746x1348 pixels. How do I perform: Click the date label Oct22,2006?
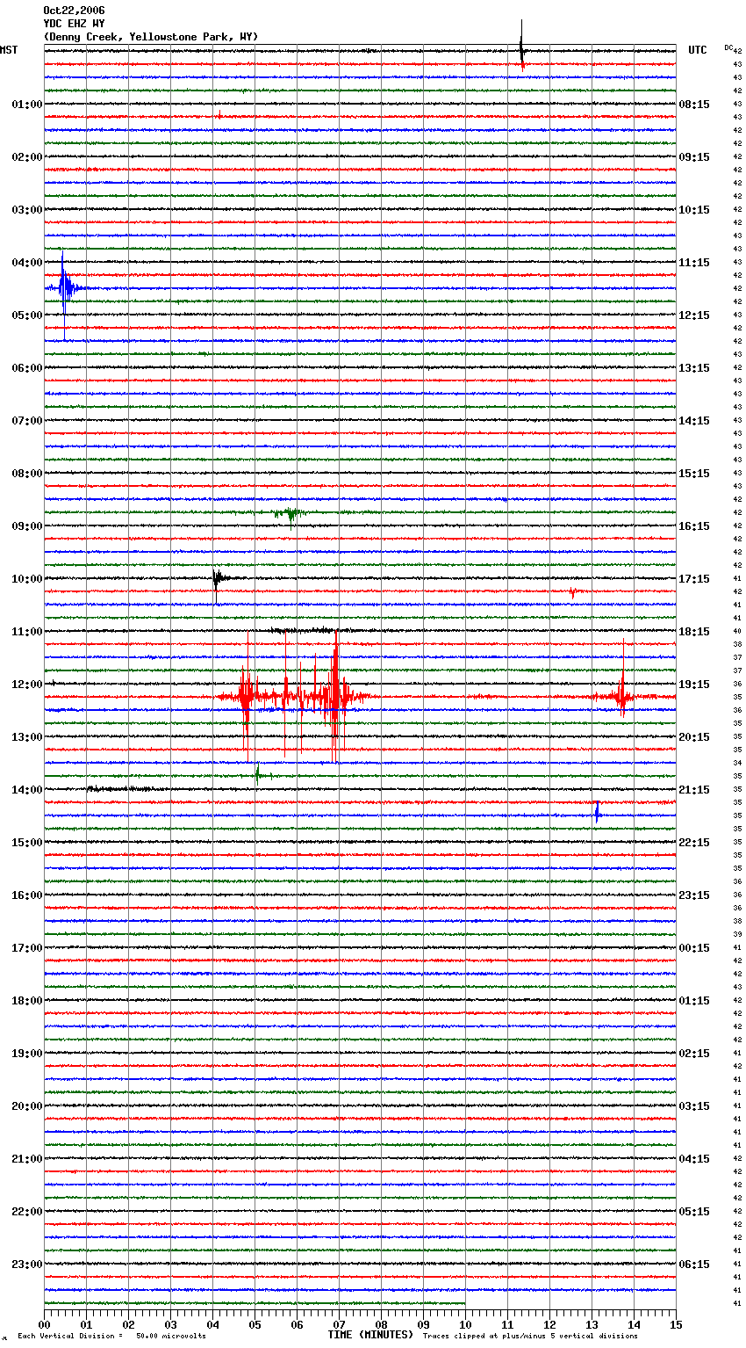pos(74,11)
